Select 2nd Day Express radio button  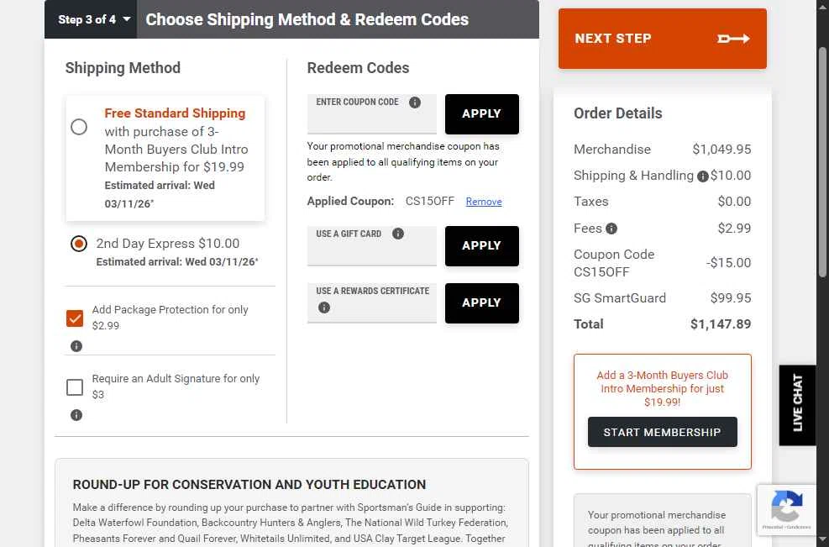point(79,244)
